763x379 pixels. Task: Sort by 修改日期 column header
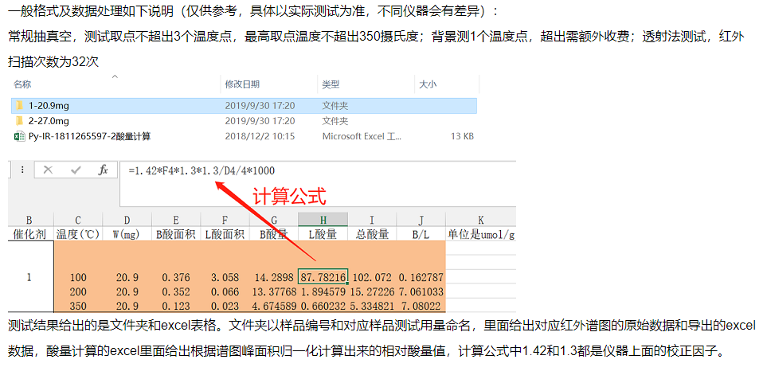[x=242, y=84]
